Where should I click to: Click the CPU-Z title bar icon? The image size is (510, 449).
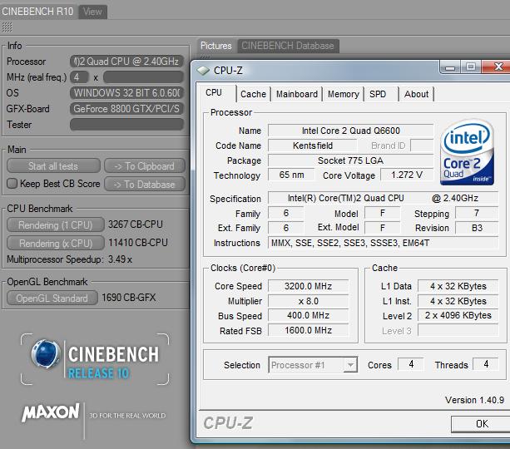click(203, 71)
